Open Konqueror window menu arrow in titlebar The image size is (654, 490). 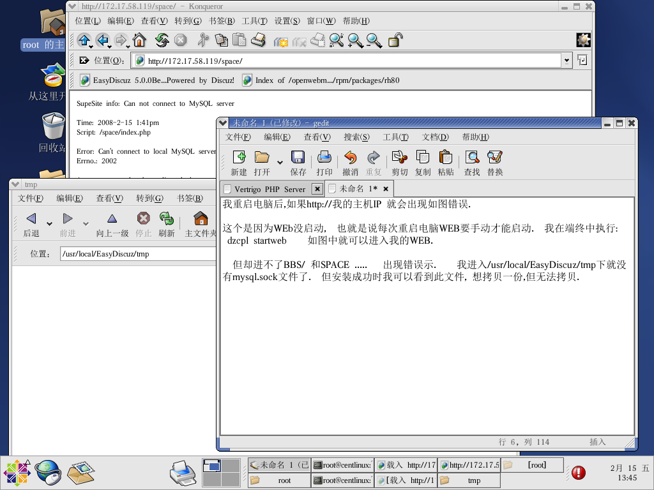pyautogui.click(x=72, y=6)
